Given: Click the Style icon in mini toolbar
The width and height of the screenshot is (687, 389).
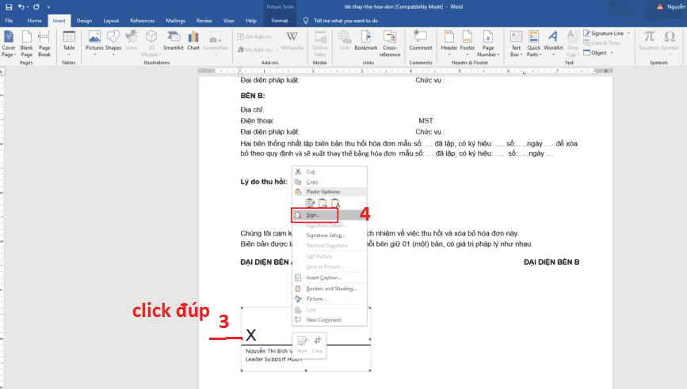Looking at the screenshot, I should tap(302, 345).
